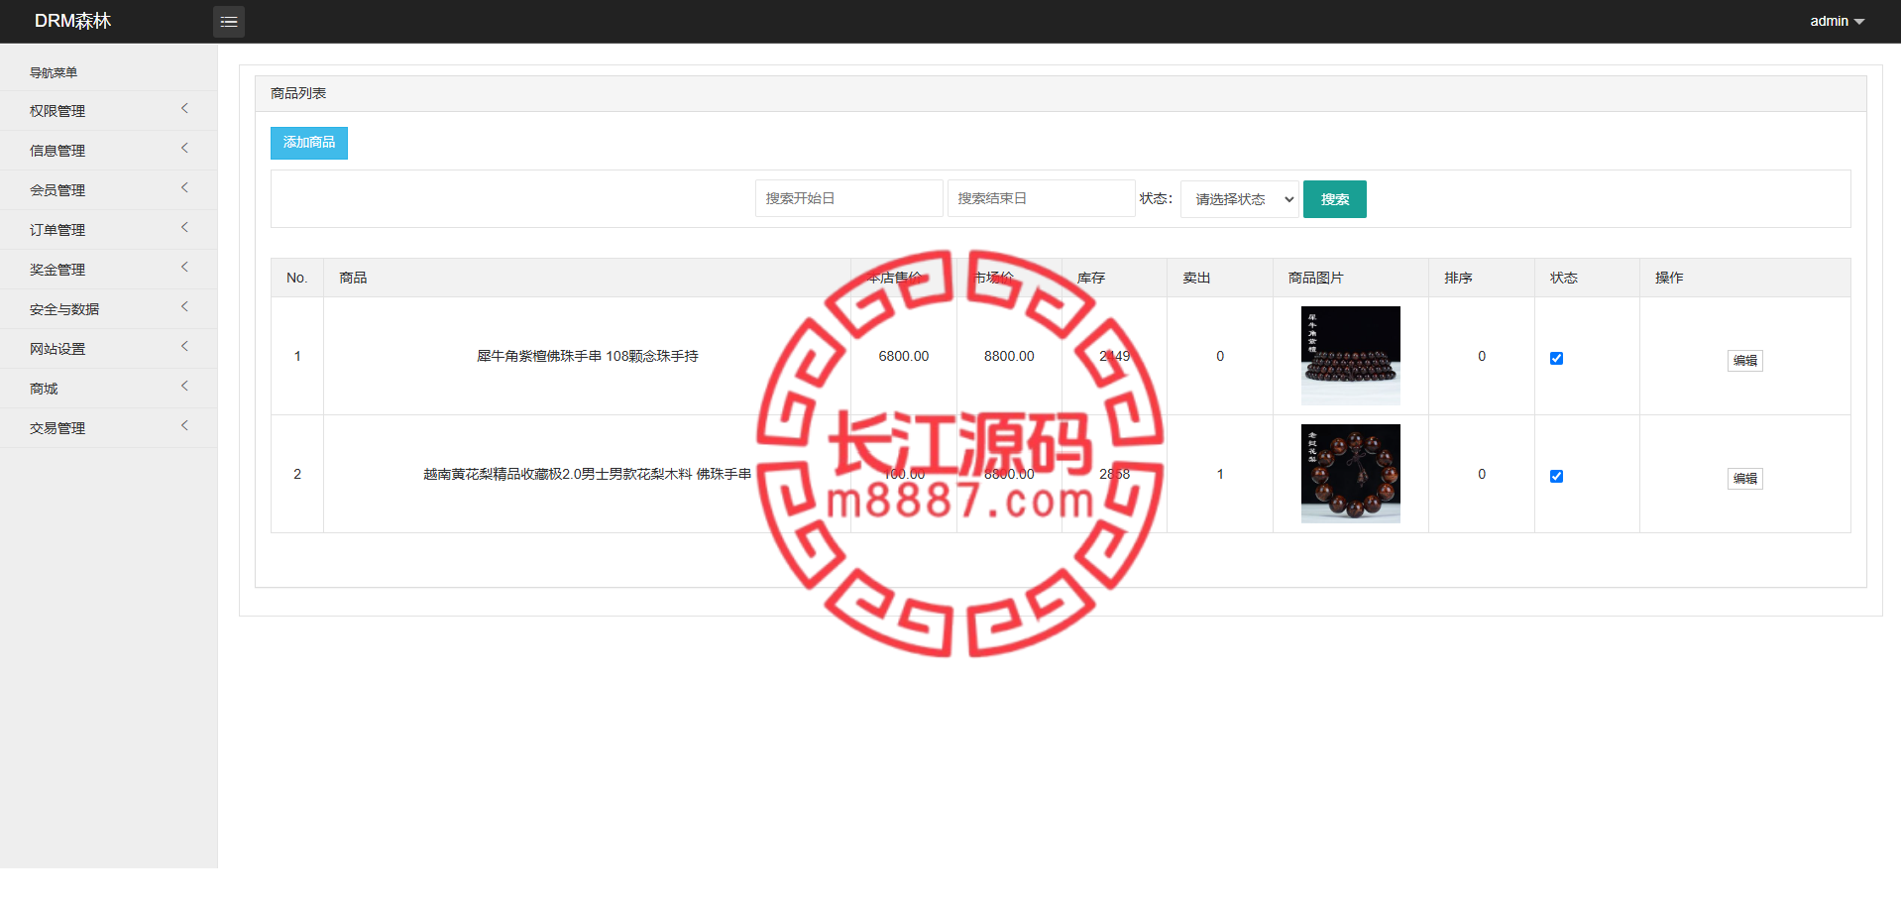Expand the 安全与数据 menu
Viewport: 1901px width, 905px height.
pos(109,309)
